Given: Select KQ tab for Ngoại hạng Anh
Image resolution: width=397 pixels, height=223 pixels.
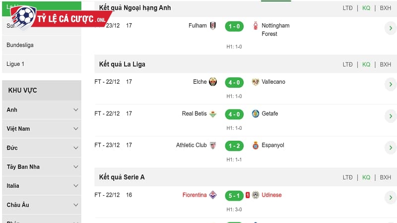Looking at the screenshot, I should (366, 8).
